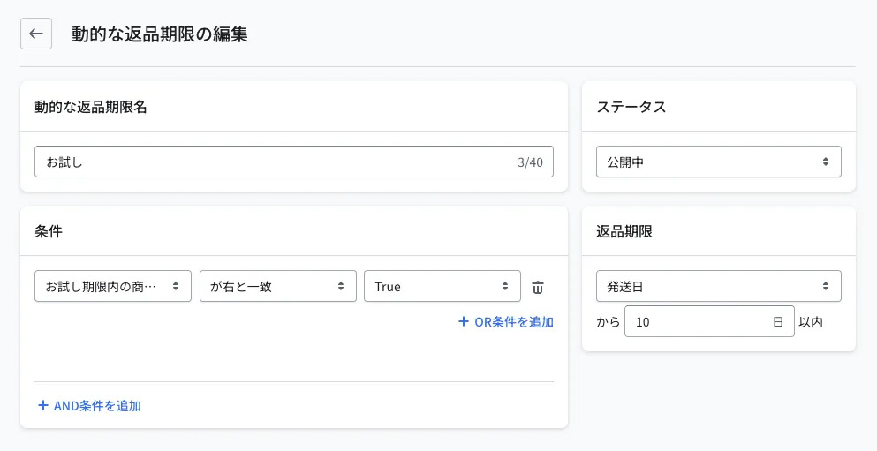Image resolution: width=877 pixels, height=451 pixels.
Task: Open the 発送日 base date dropdown
Action: coord(719,286)
